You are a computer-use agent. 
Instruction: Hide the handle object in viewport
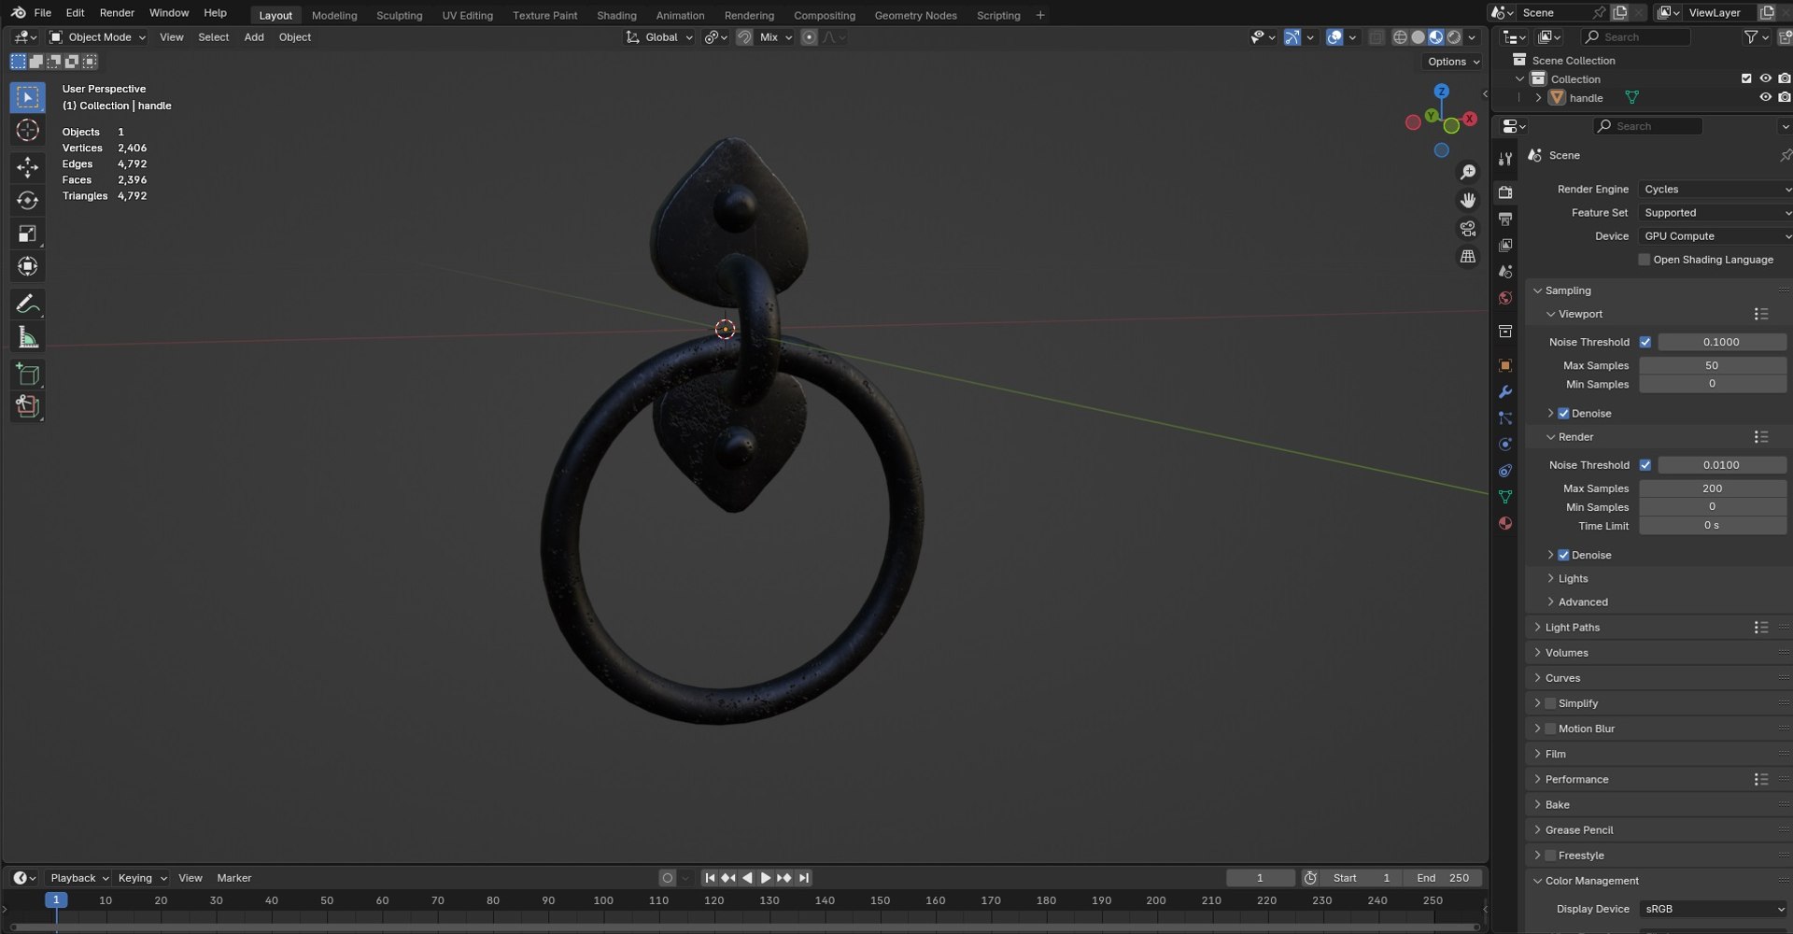click(x=1765, y=97)
